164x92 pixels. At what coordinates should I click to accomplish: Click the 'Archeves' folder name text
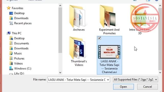click(x=79, y=30)
